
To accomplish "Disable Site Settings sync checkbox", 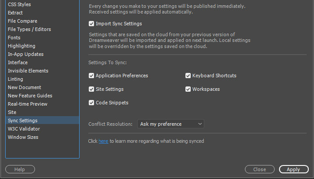I will click(91, 89).
